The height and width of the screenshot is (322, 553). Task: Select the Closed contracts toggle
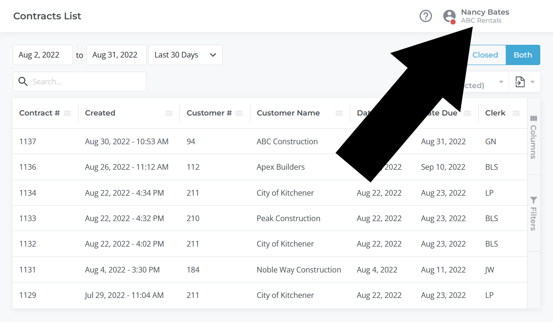click(485, 55)
